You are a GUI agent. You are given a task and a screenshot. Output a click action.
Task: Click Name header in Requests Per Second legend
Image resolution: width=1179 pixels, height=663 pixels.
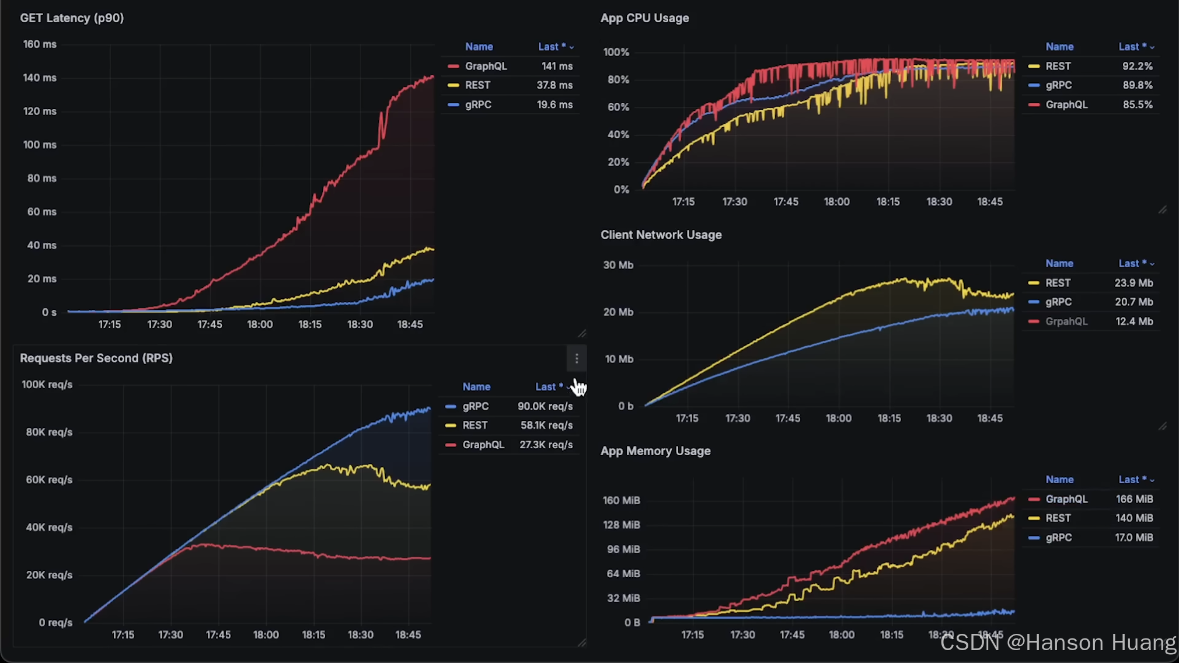pyautogui.click(x=476, y=386)
